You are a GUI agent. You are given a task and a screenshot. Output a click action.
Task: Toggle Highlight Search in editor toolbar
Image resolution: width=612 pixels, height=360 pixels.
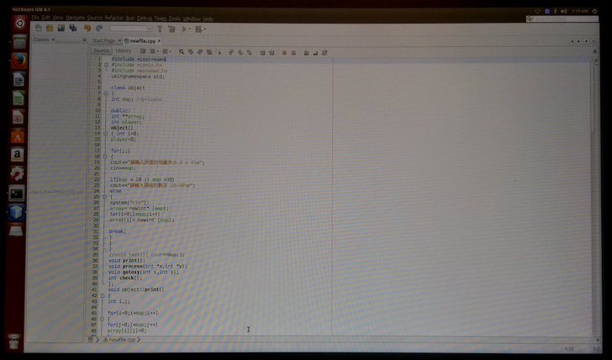(209, 52)
